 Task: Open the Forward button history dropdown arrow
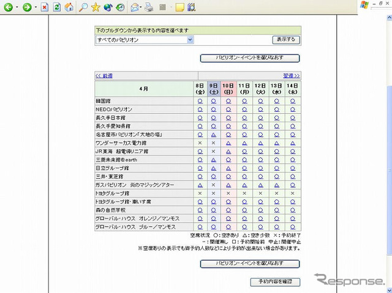(36, 7)
